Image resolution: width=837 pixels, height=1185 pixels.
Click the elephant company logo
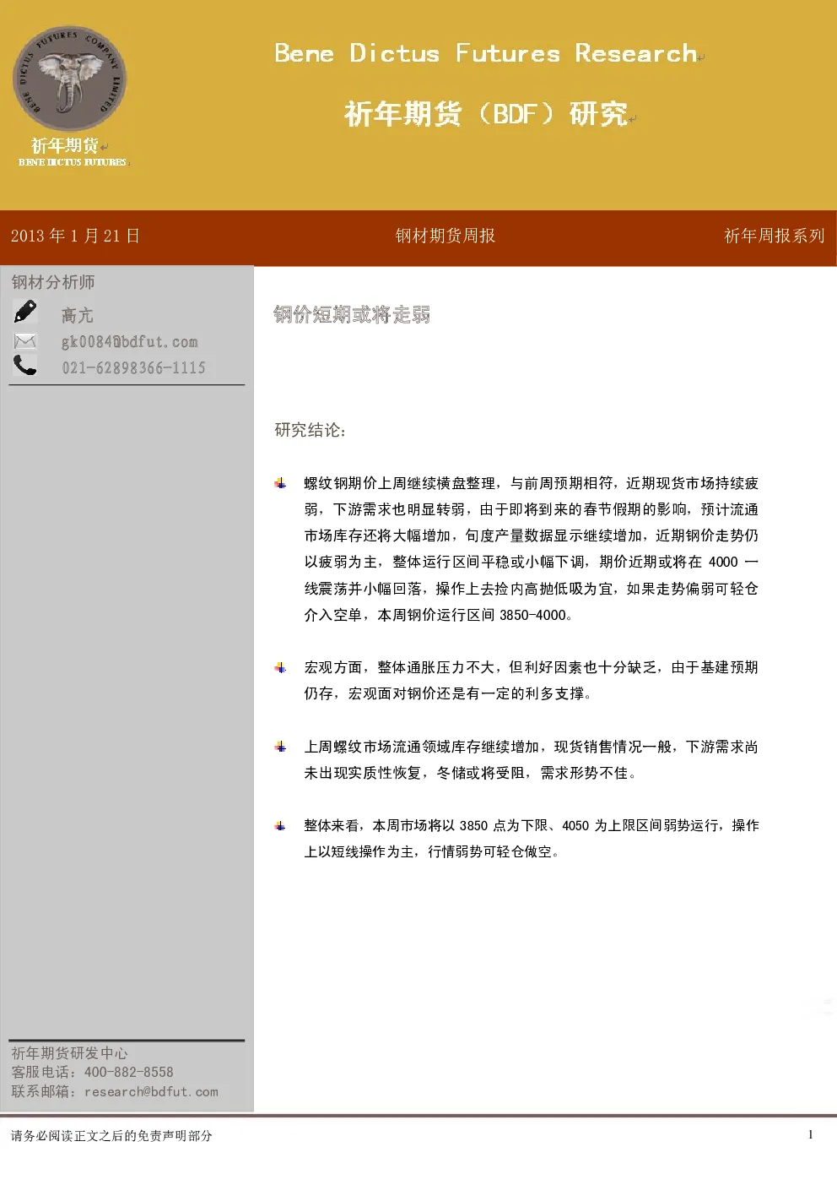tap(70, 79)
